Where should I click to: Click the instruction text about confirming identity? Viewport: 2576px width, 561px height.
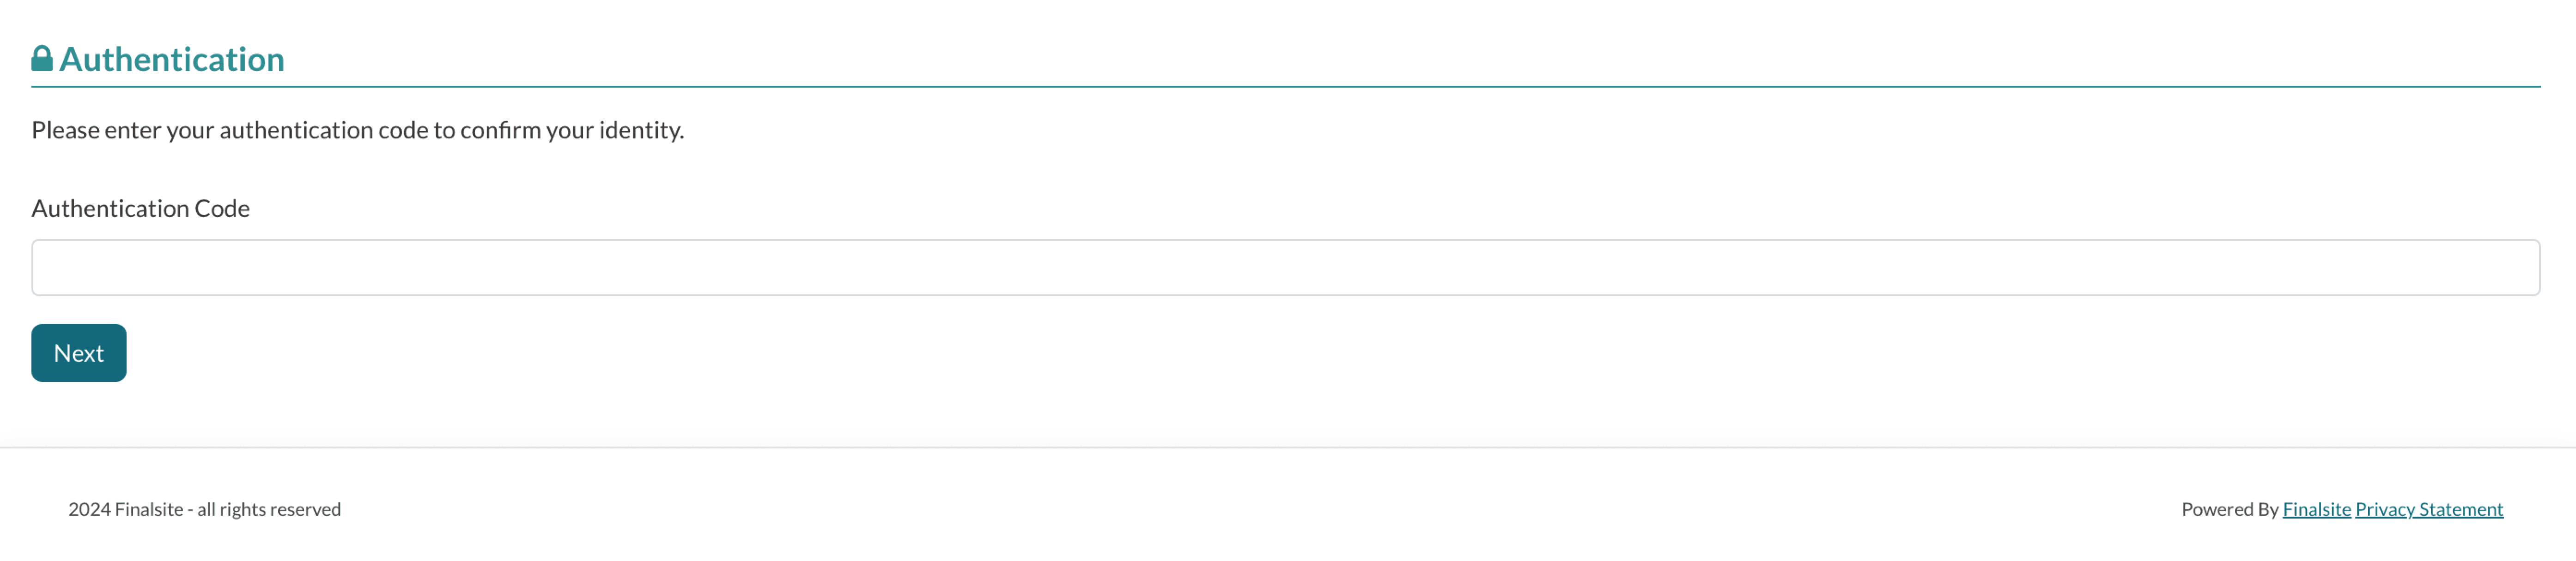(x=357, y=131)
